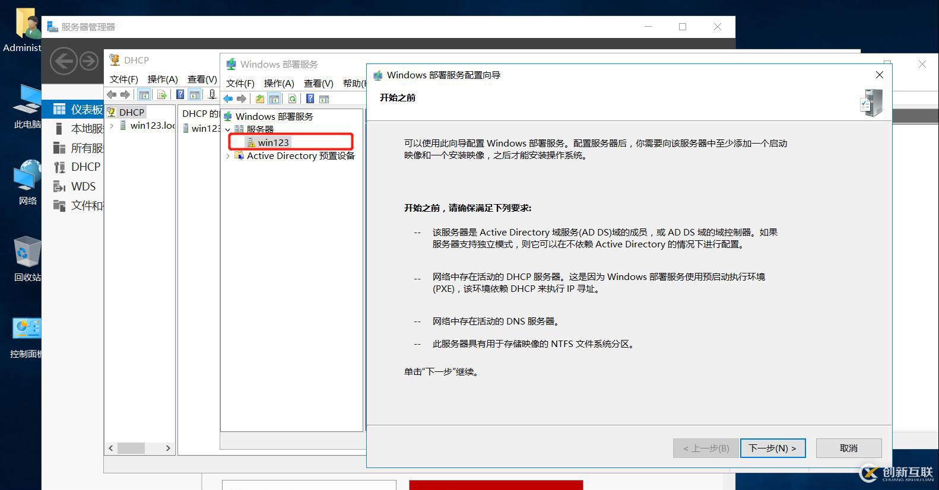Click 下一步(N) button in wizard
The width and height of the screenshot is (939, 490).
coord(772,448)
